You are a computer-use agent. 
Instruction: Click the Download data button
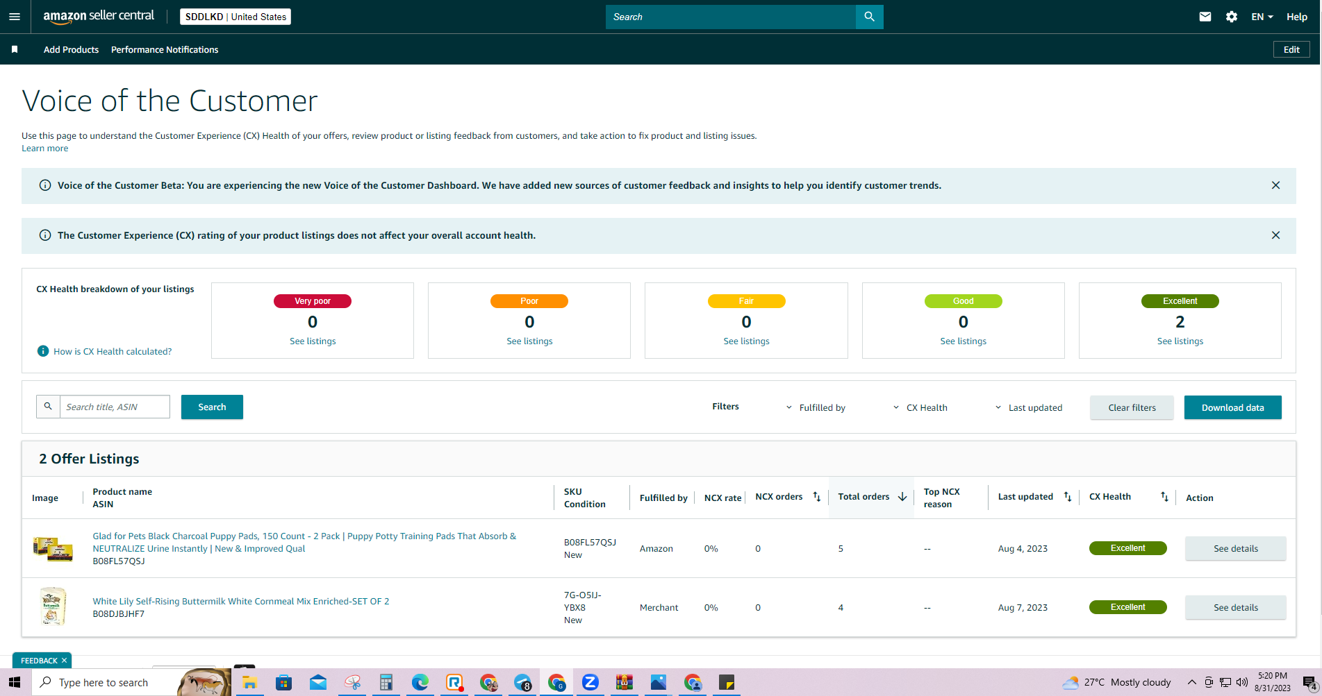tap(1232, 408)
